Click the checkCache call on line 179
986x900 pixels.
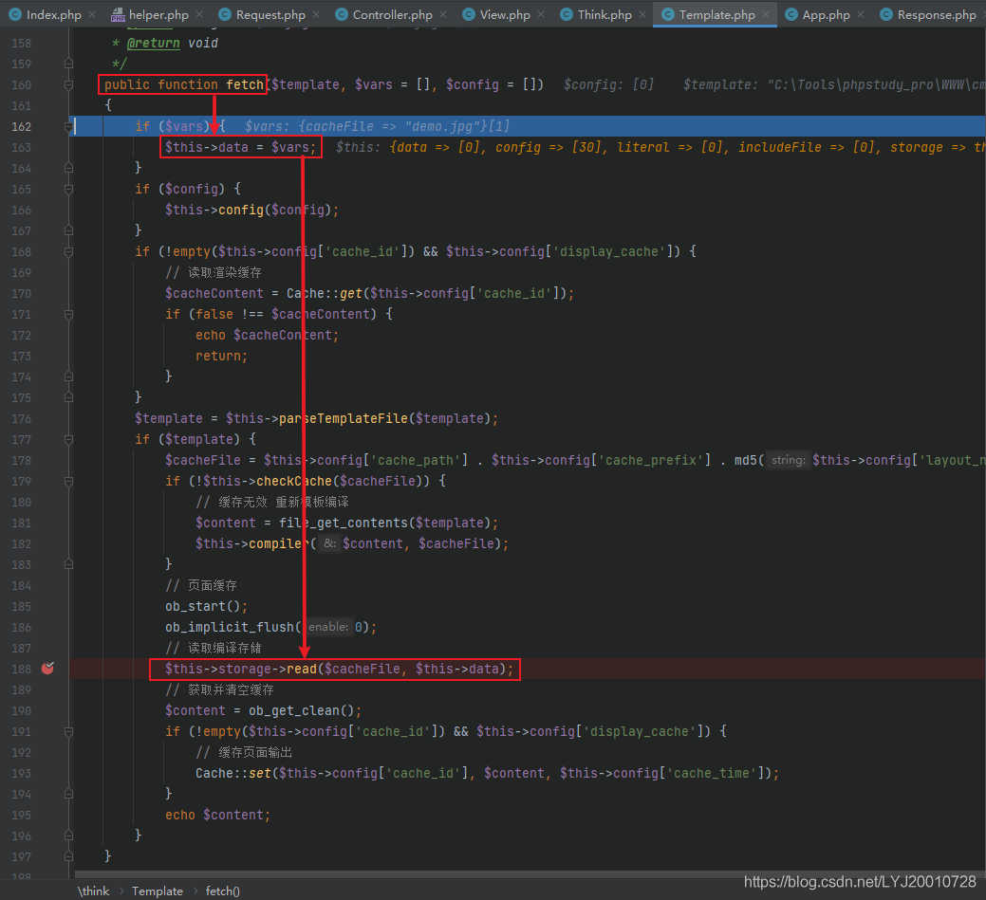point(293,482)
